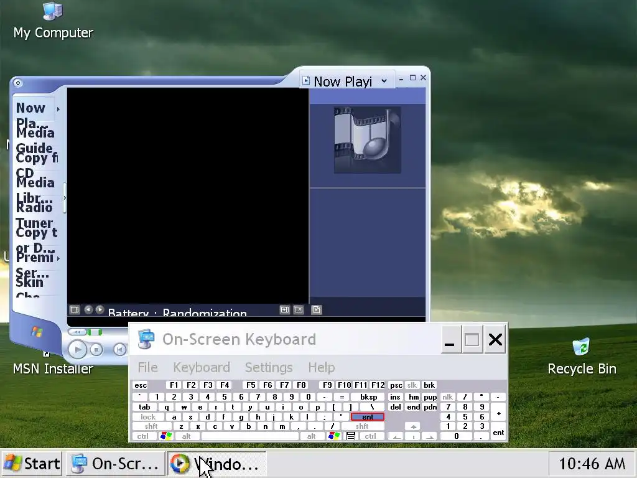
Task: Click the right arrow key on On-Screen Keyboard
Action: click(x=430, y=436)
